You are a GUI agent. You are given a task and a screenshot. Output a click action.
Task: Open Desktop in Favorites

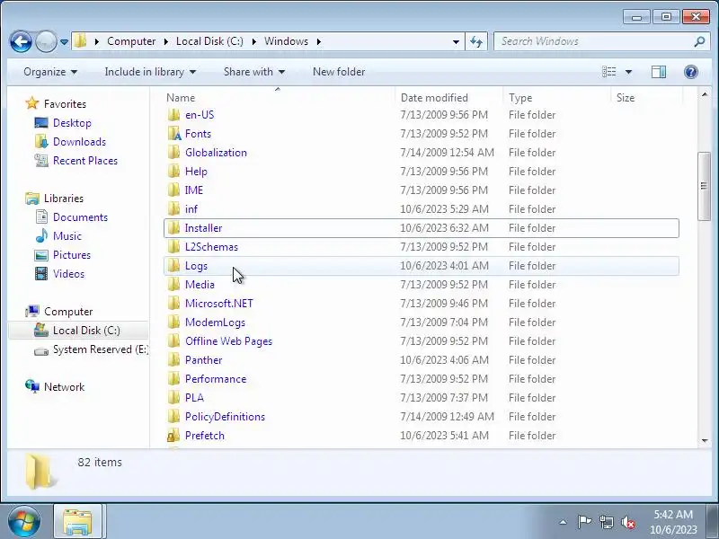(x=72, y=123)
